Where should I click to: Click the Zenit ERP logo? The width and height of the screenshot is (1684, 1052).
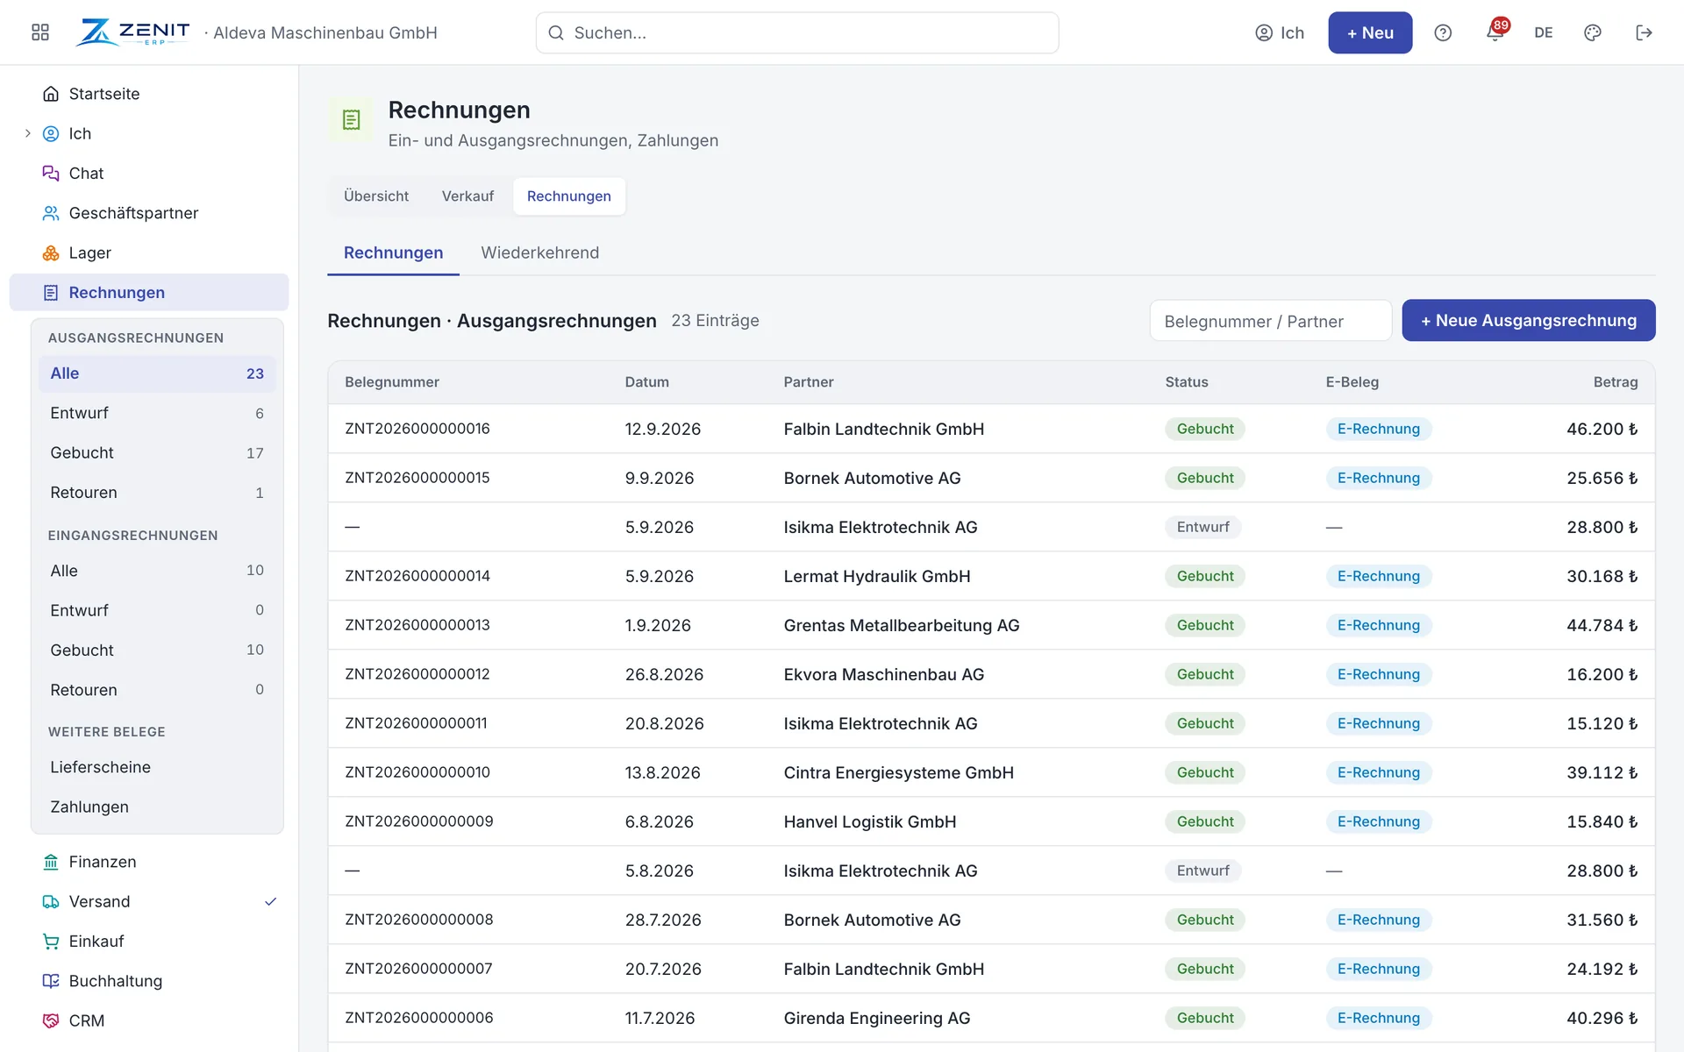(132, 32)
